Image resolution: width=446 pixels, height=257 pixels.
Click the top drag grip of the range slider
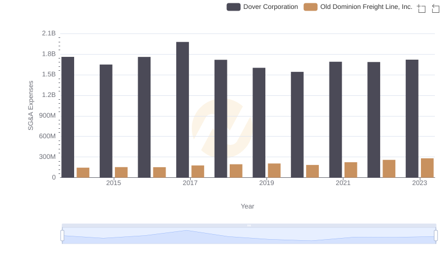[x=249, y=225]
